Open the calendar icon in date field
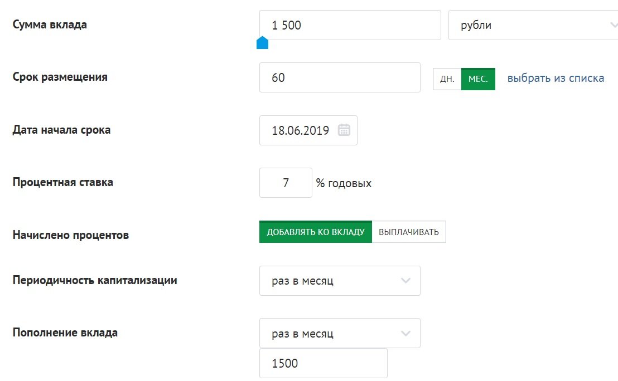Screen dimensions: 618x381 pyautogui.click(x=344, y=130)
